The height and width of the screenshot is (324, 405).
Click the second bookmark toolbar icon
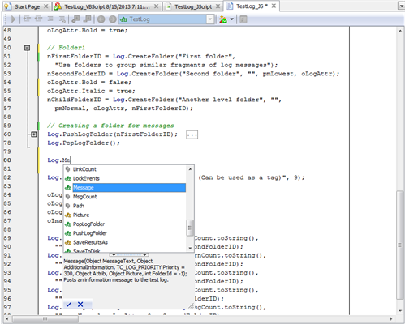pos(87,19)
